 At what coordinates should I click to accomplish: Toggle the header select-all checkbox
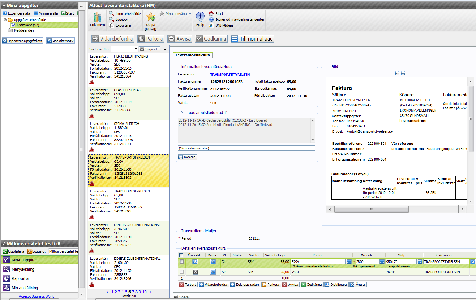[x=182, y=255]
